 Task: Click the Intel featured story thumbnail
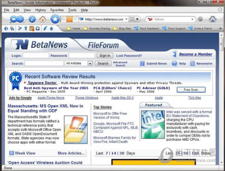pos(153,124)
